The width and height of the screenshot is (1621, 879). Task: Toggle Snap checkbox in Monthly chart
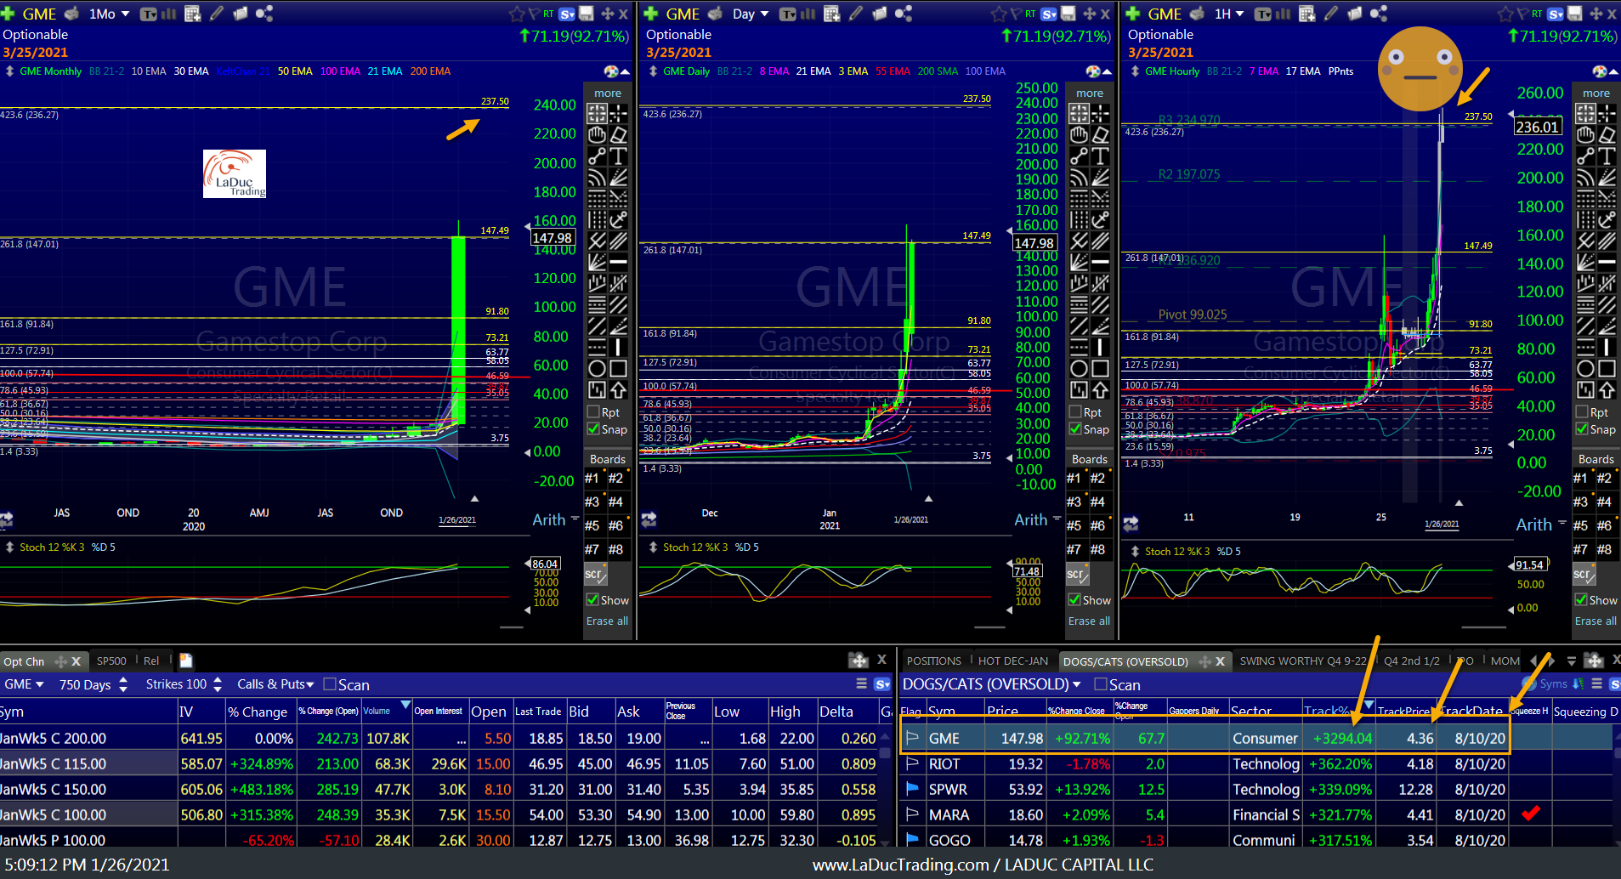594,429
